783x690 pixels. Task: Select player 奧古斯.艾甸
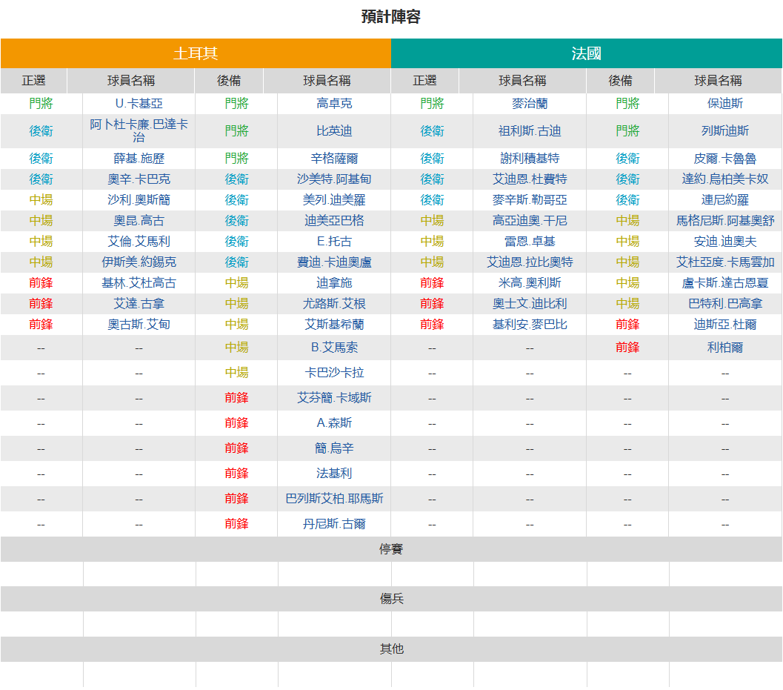pos(139,325)
